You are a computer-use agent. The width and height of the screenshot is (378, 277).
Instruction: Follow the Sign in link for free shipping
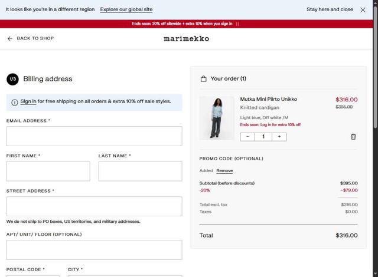(28, 101)
